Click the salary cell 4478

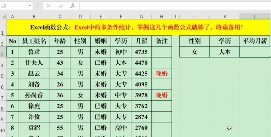141,63
